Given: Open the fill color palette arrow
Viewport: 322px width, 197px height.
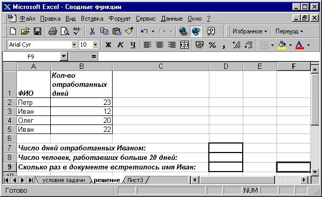Looking at the screenshot, I should coord(290,45).
